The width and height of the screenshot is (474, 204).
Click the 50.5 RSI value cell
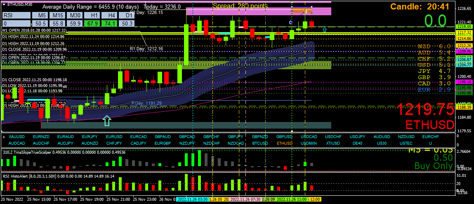click(40, 24)
